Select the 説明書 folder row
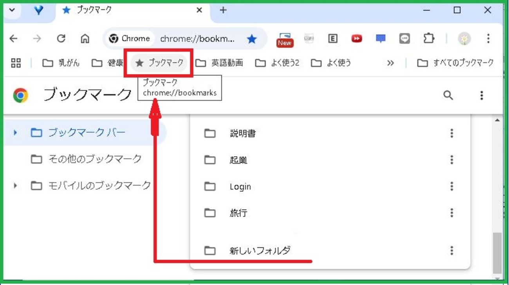Viewport: 509px width, 285px height. click(330, 133)
